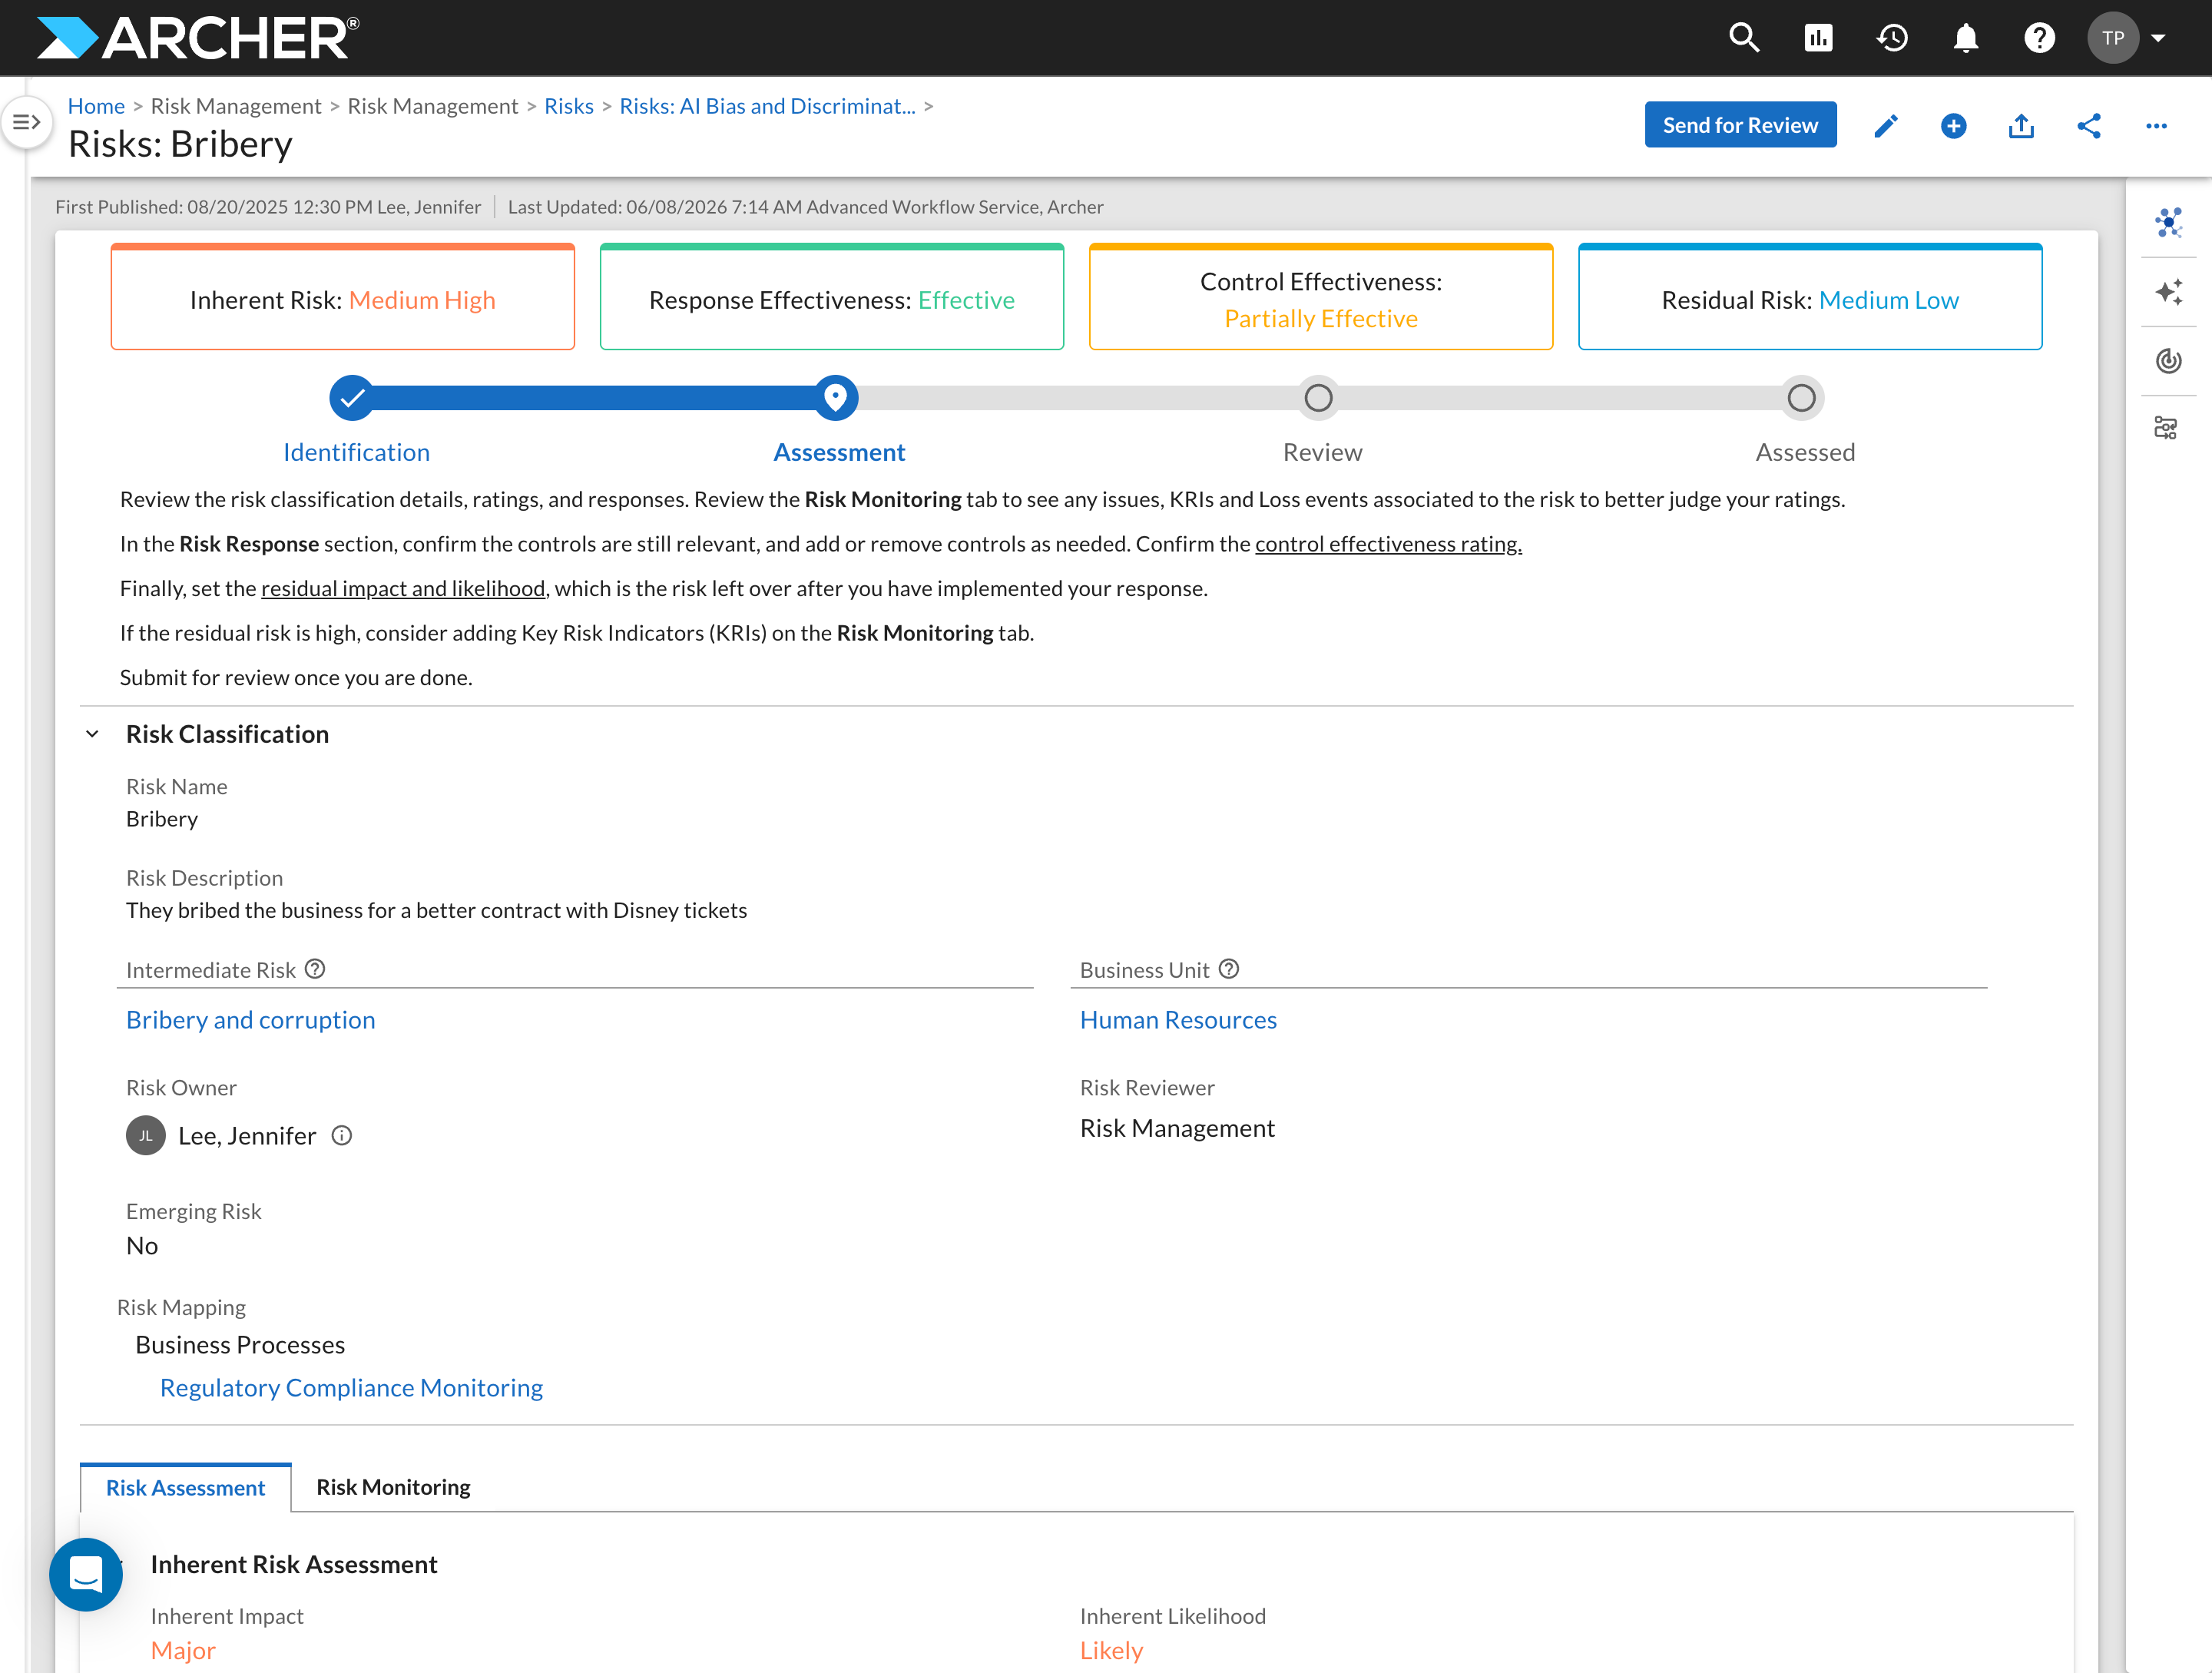
Task: Click the info icon beside Lee, Jennifer
Action: click(x=342, y=1135)
